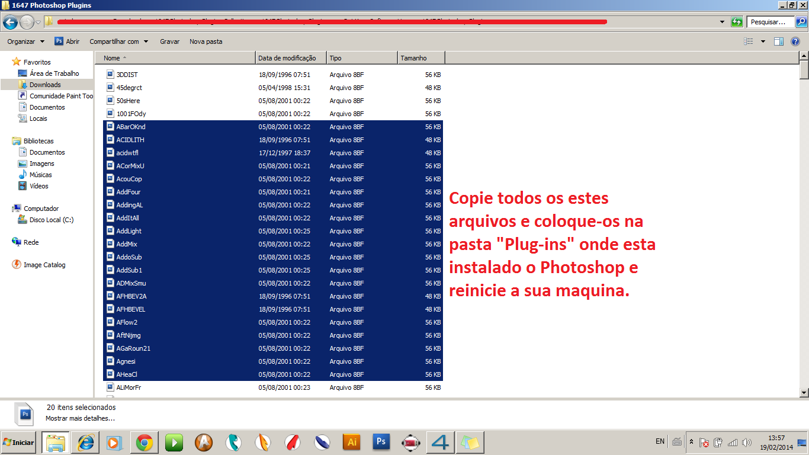Click the taskbar icon showing number 4

441,443
